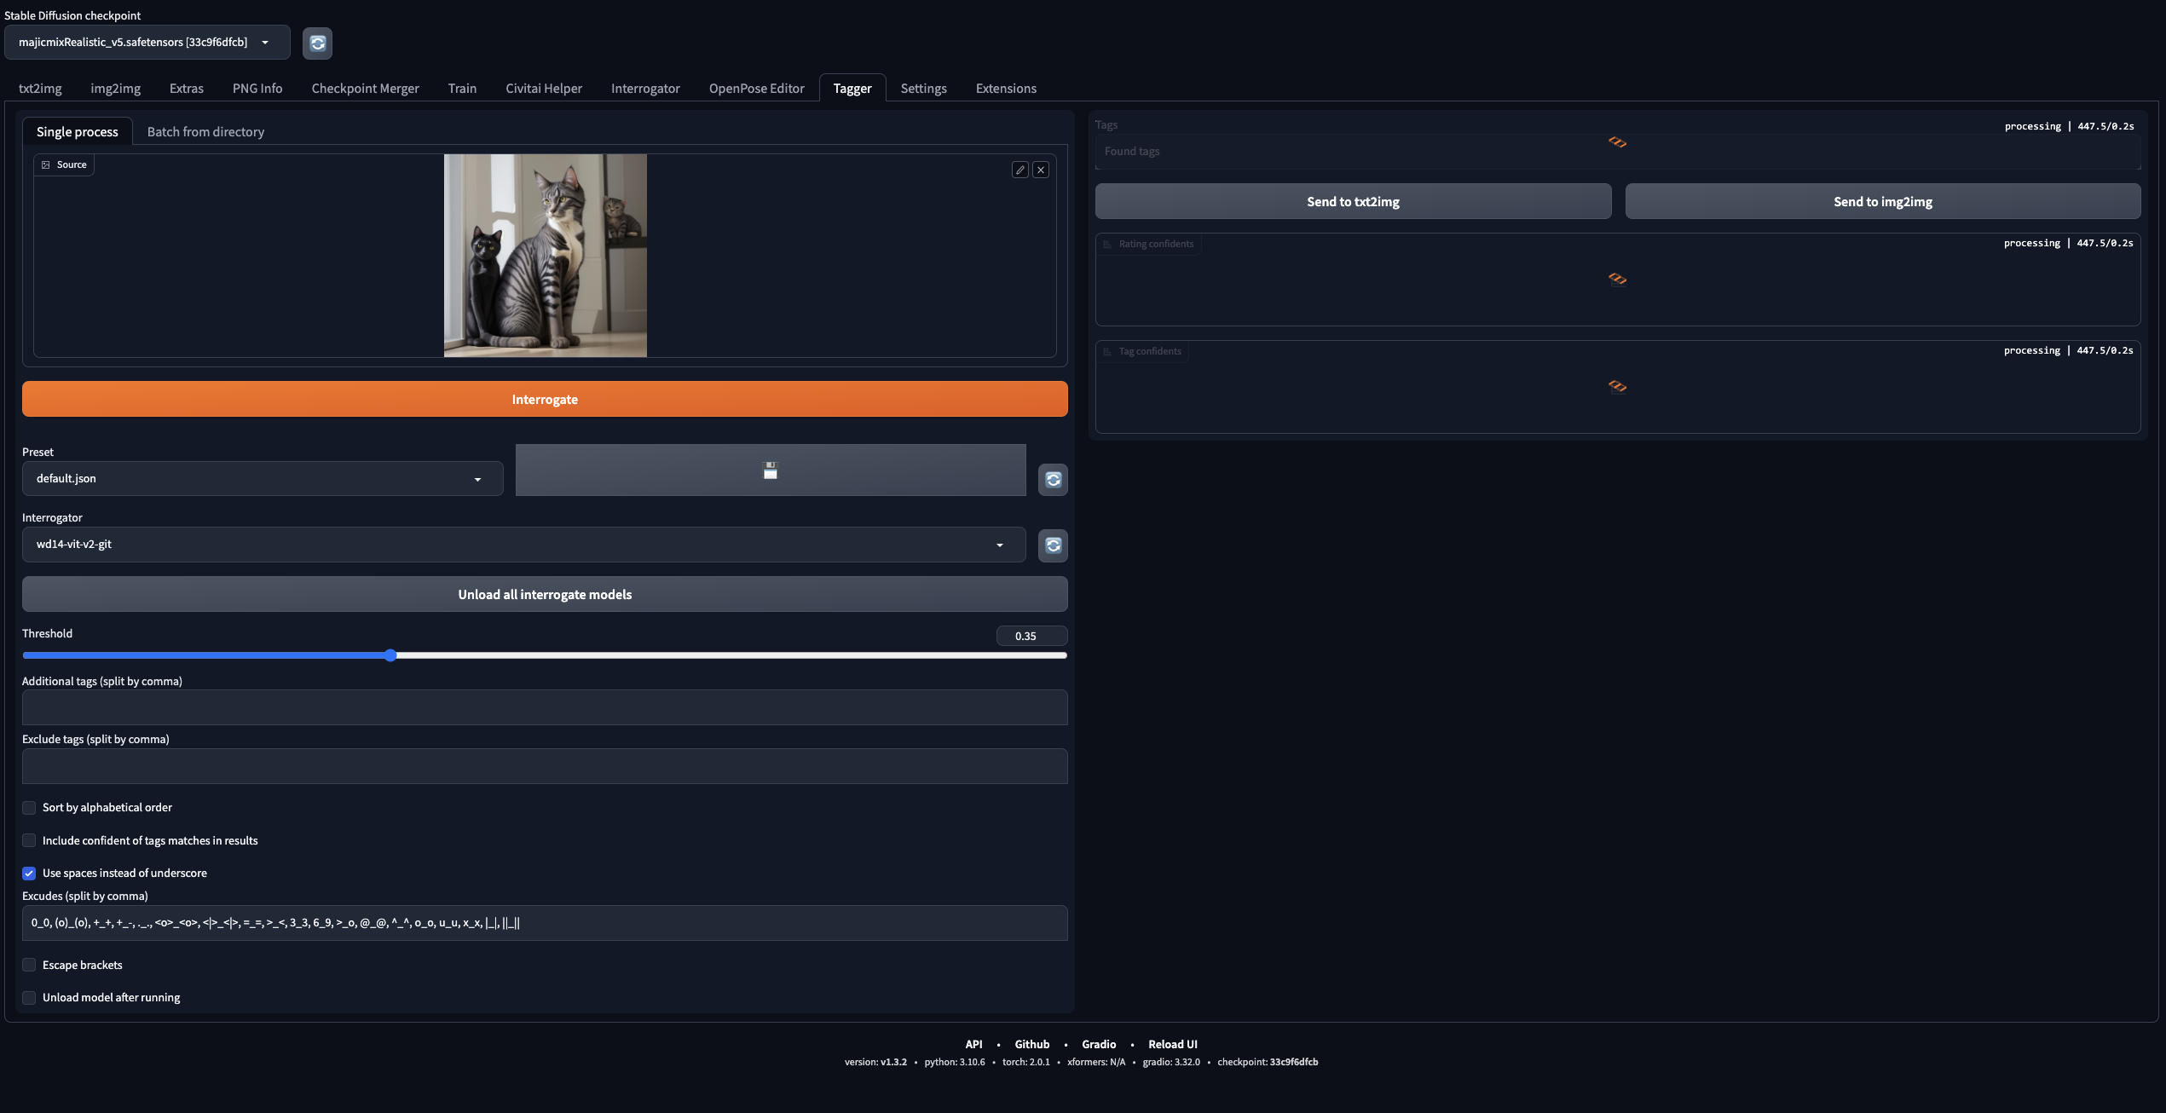Click the Additional tags input field
The width and height of the screenshot is (2166, 1113).
tap(545, 706)
